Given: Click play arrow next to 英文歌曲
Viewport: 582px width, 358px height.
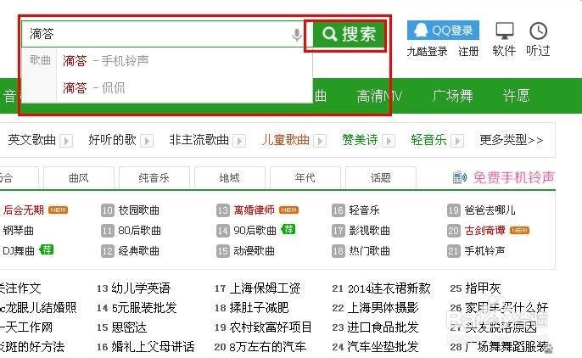Looking at the screenshot, I should [x=66, y=141].
